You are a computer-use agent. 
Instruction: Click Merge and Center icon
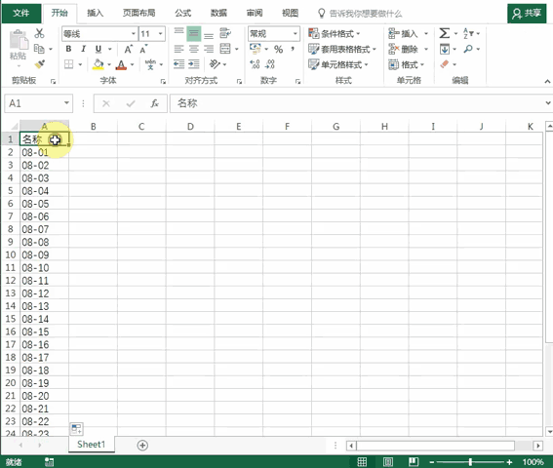click(225, 49)
